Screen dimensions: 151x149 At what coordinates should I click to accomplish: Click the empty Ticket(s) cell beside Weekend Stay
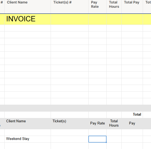click(70, 139)
